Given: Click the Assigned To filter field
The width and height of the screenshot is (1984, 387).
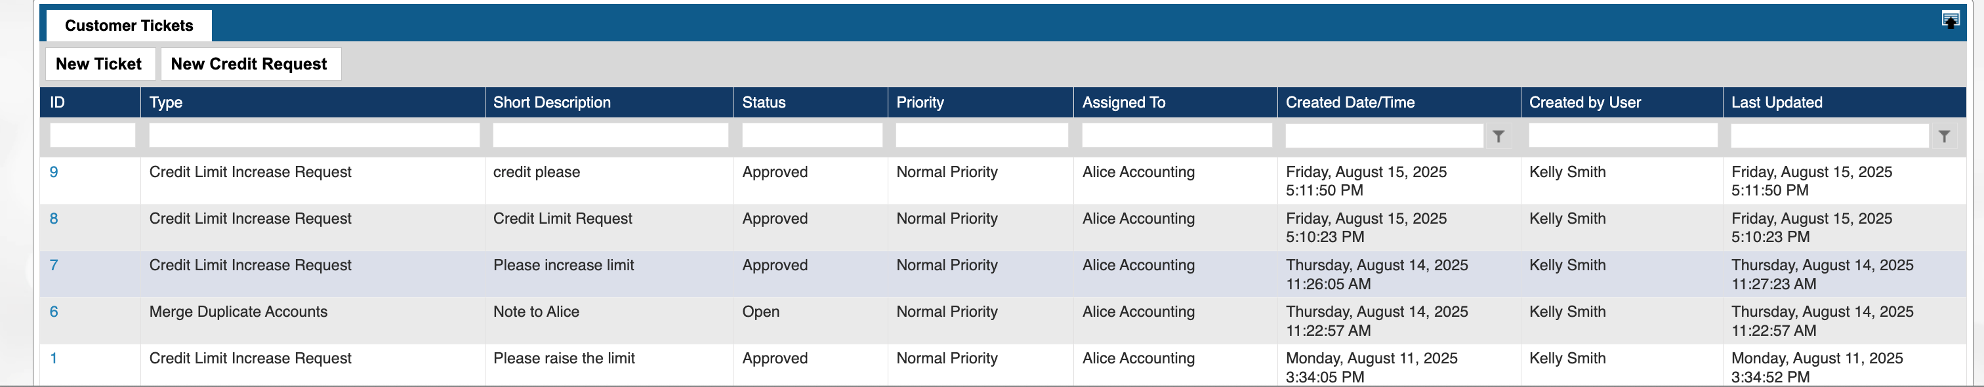Looking at the screenshot, I should click(x=1176, y=135).
